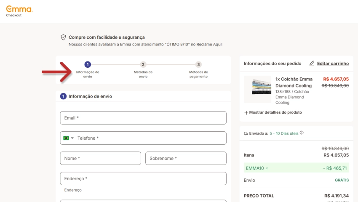Click the Informações do seu pedido heading
Image resolution: width=358 pixels, height=202 pixels.
pyautogui.click(x=273, y=64)
